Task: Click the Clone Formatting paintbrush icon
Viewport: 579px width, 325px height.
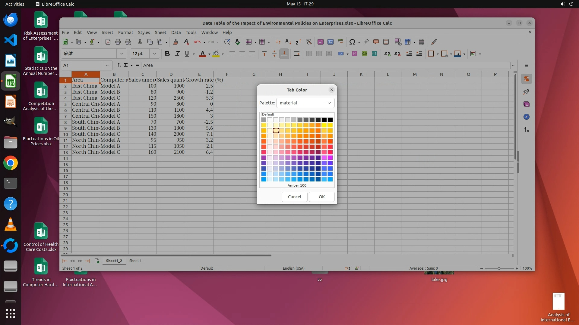Action: 176,42
